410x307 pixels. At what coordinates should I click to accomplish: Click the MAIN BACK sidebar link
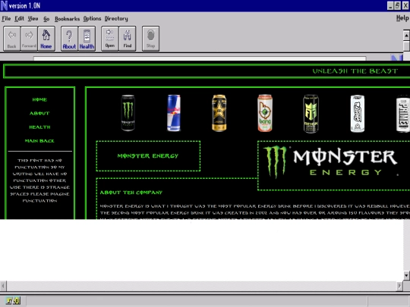39,141
